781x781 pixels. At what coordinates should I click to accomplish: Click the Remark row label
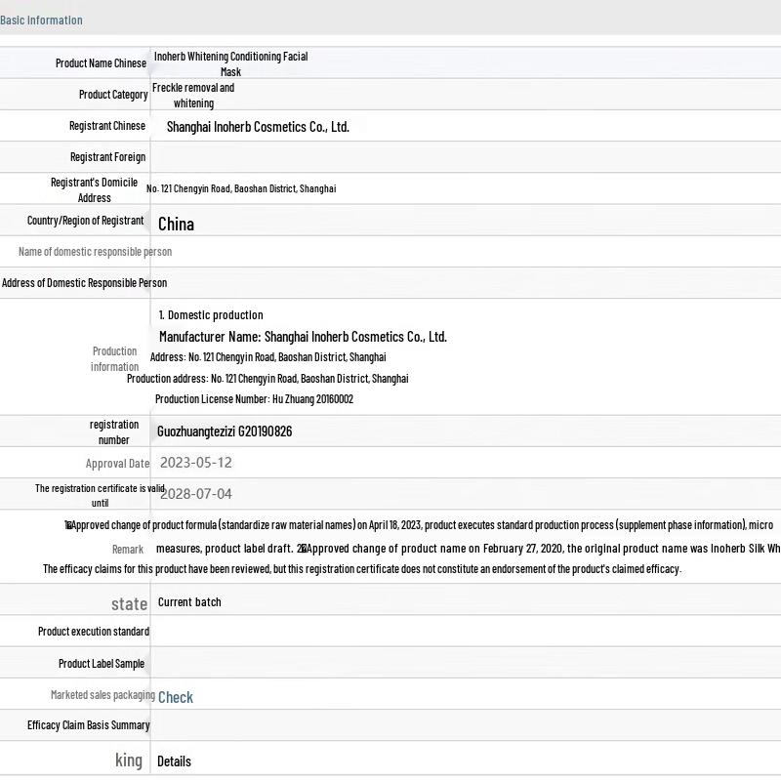click(x=127, y=550)
